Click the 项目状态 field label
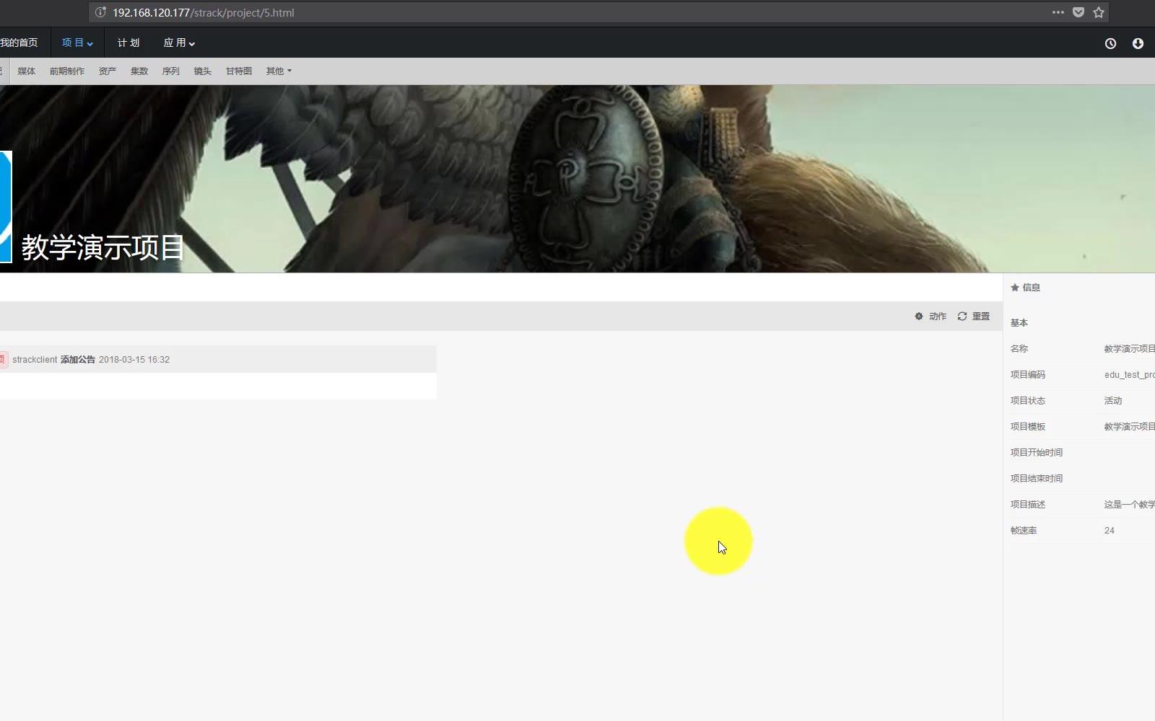1155x721 pixels. 1028,401
